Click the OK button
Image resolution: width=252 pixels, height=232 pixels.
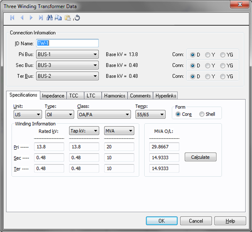point(161,221)
